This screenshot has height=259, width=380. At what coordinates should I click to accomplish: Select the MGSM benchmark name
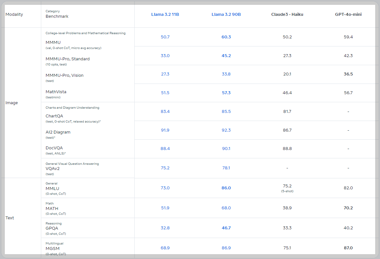click(52, 249)
